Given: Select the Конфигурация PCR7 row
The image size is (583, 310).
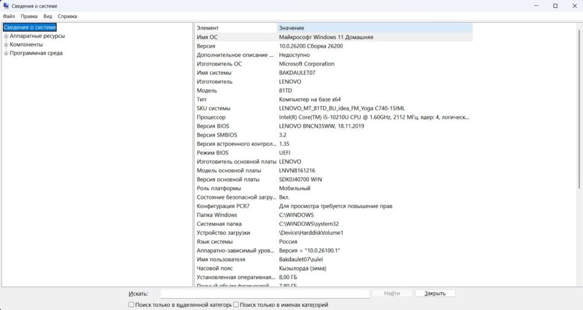Looking at the screenshot, I should tap(333, 206).
